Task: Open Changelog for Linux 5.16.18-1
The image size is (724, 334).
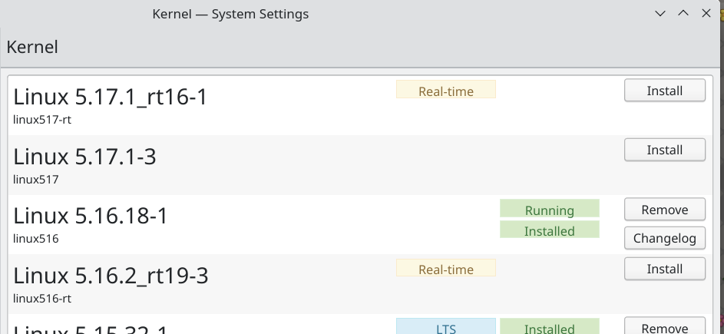Action: [x=664, y=238]
